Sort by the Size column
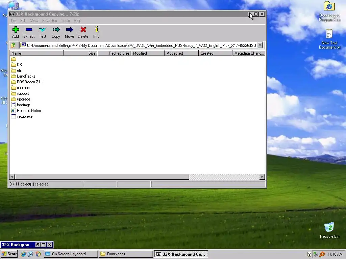Image resolution: width=346 pixels, height=259 pixels. pyautogui.click(x=80, y=53)
